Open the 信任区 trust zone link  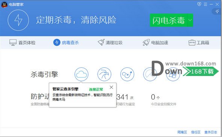click(x=196, y=132)
